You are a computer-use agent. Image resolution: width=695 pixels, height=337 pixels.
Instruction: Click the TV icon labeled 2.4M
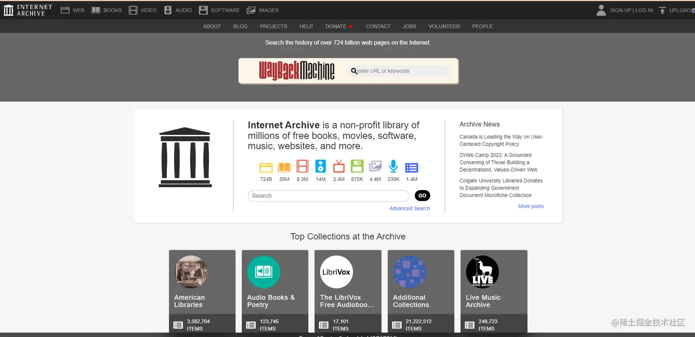click(339, 166)
